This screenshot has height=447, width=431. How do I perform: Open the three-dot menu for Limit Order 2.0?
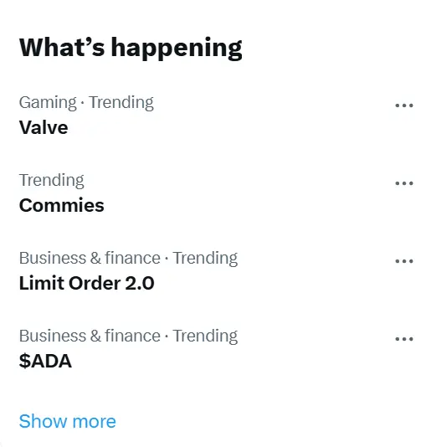point(404,261)
